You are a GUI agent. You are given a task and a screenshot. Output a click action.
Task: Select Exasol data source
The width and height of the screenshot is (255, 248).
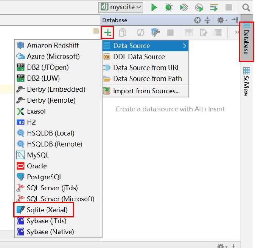(x=58, y=111)
